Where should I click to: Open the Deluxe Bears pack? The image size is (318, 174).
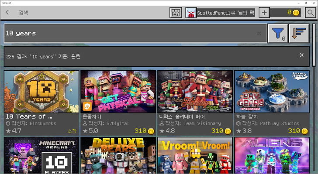[x=118, y=155]
